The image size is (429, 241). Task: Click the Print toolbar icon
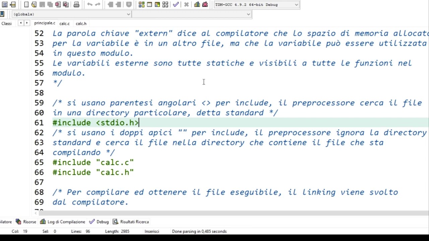coord(76,5)
